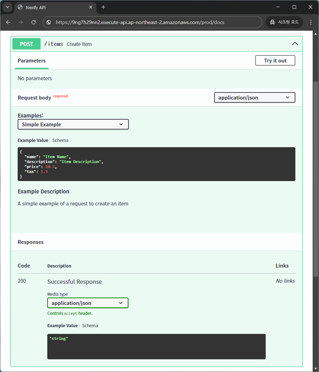
Task: Go back using the browser back arrow
Action: (8, 22)
